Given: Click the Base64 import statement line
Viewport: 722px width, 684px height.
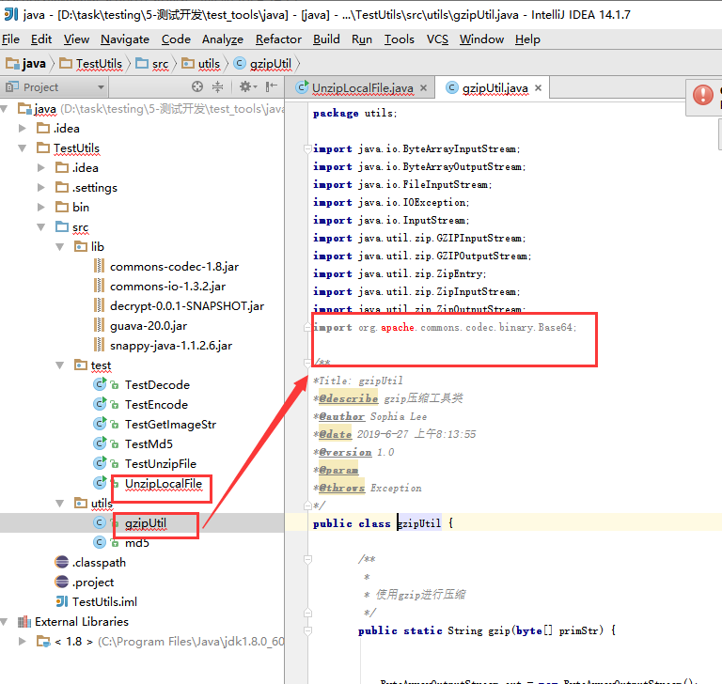Looking at the screenshot, I should coord(445,327).
